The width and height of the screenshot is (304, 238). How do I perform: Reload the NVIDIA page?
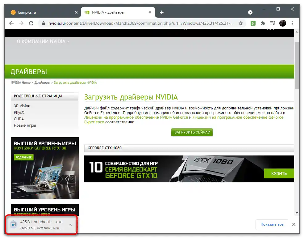31,23
